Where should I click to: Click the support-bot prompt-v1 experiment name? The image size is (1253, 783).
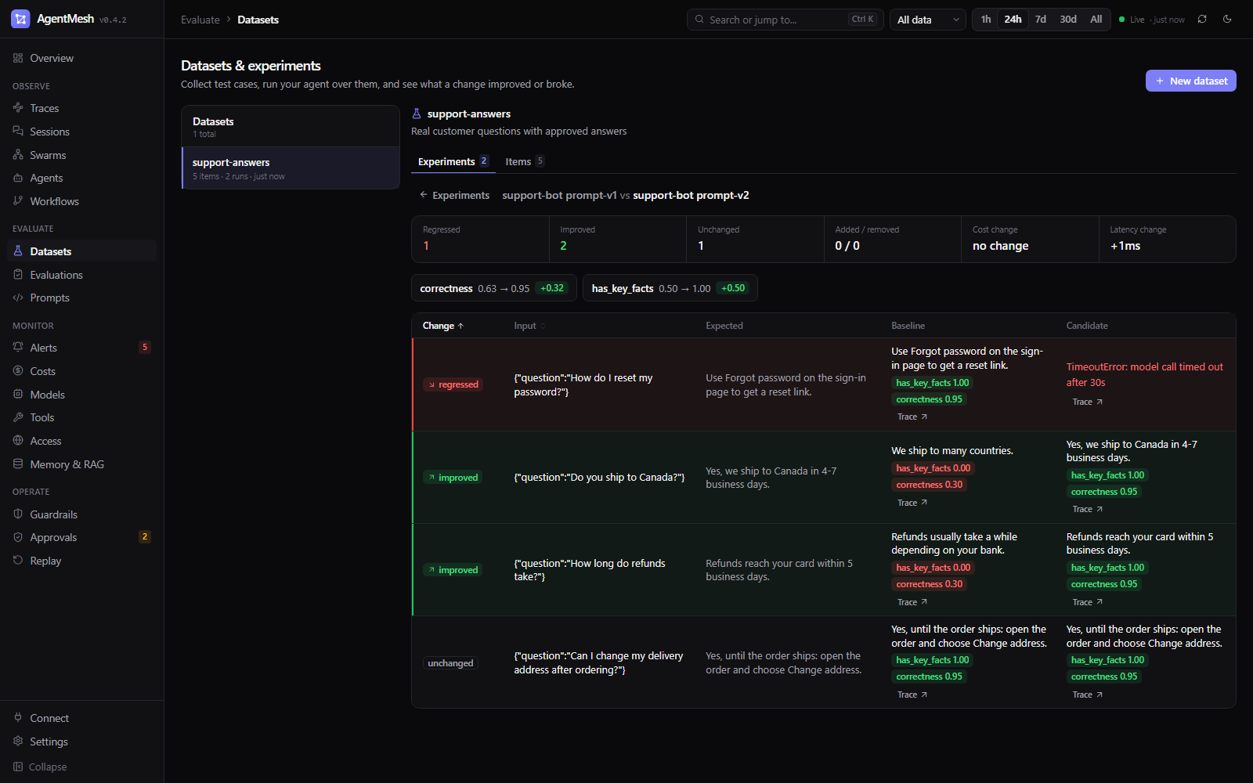[560, 195]
